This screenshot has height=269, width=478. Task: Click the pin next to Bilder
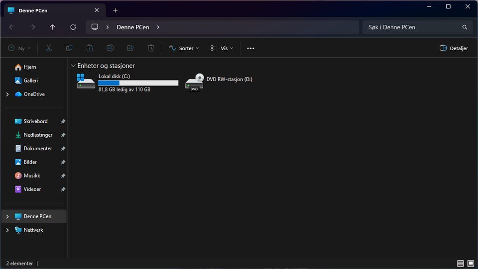point(63,162)
